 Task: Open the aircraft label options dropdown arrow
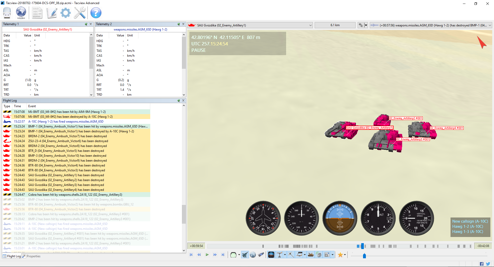click(x=305, y=255)
